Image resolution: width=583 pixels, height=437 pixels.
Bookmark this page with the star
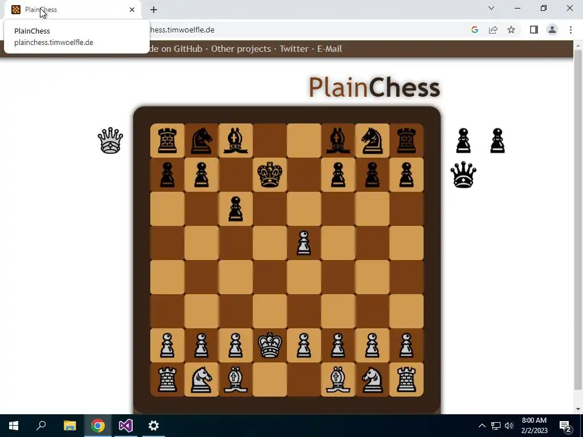pos(511,30)
